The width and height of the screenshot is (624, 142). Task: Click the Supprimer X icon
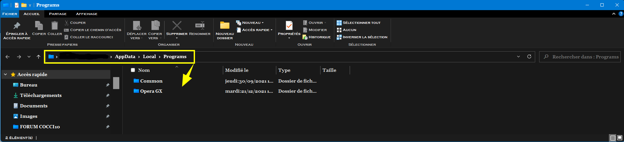click(177, 25)
